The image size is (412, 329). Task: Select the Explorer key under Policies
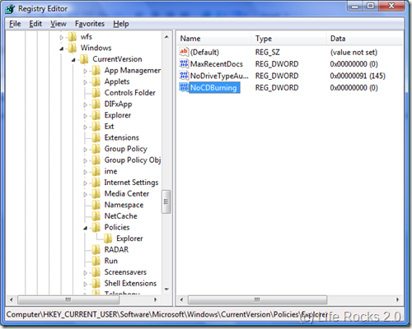point(129,239)
